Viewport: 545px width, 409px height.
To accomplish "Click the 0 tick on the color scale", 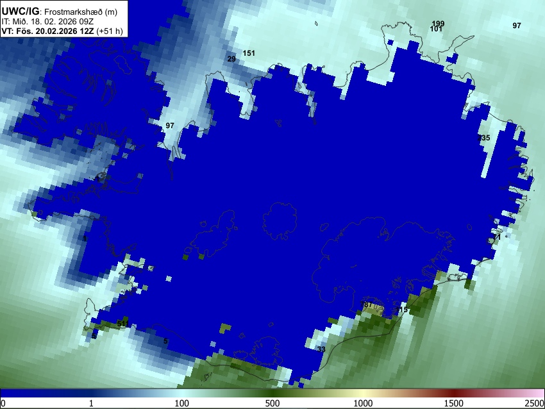I will [x=3, y=403].
